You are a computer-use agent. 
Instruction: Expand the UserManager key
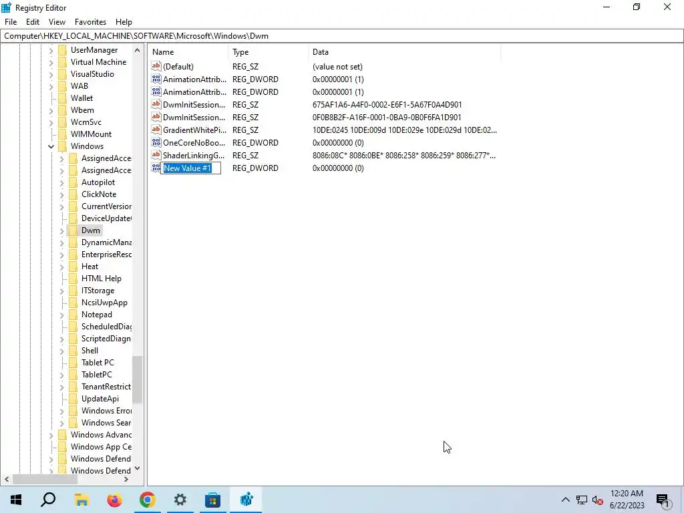coord(51,51)
